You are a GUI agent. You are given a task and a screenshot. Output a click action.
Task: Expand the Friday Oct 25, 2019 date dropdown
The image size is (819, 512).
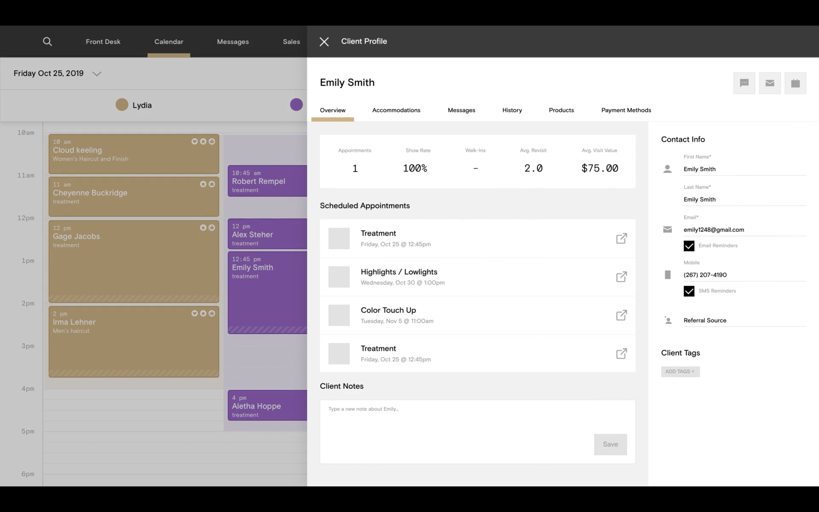[x=97, y=74]
